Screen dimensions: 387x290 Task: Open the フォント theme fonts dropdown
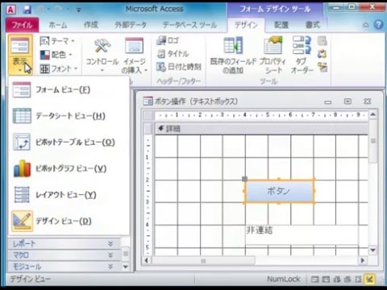[59, 68]
